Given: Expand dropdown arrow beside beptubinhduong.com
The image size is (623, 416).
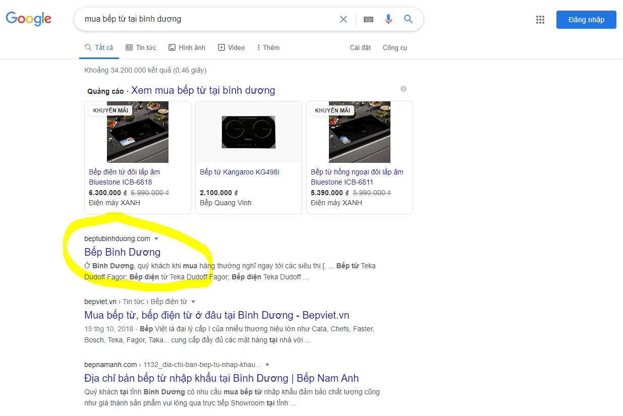Looking at the screenshot, I should coord(156,239).
